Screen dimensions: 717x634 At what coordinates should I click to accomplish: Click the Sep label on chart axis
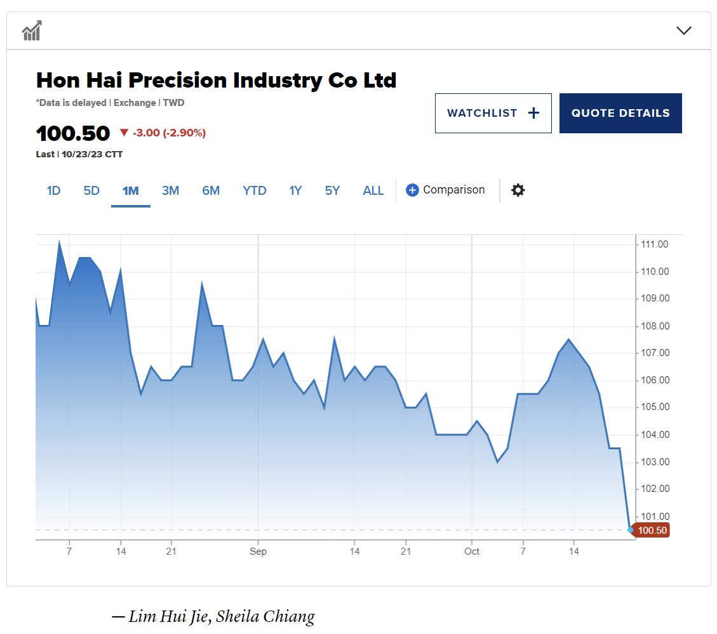pyautogui.click(x=258, y=551)
